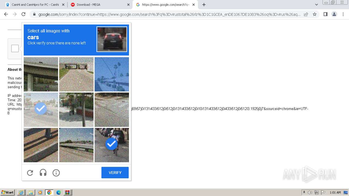
Task: Switch to Chrome in the taskbar
Action: (x=49, y=192)
